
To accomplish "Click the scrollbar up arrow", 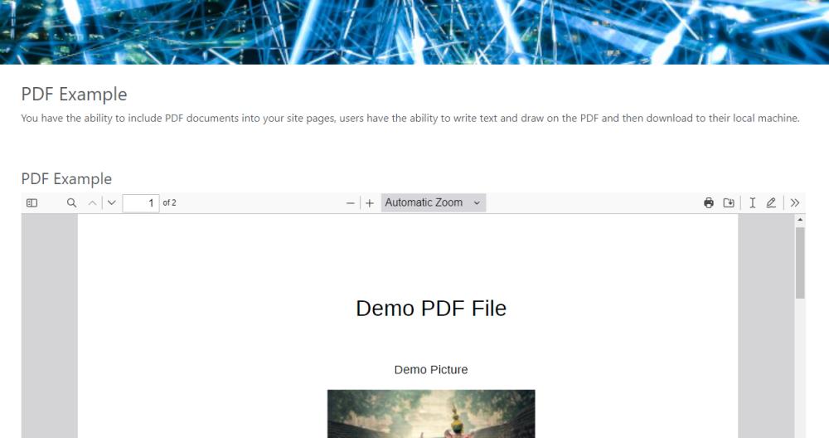I will tap(800, 220).
